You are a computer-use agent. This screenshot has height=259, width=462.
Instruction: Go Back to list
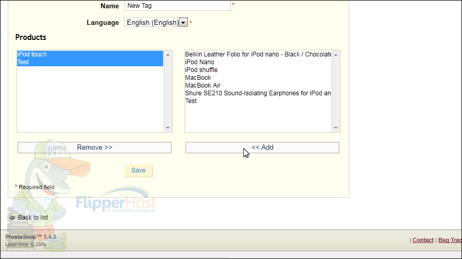[x=33, y=218]
